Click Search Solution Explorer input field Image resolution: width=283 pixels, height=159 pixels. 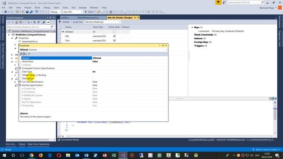(x=29, y=27)
